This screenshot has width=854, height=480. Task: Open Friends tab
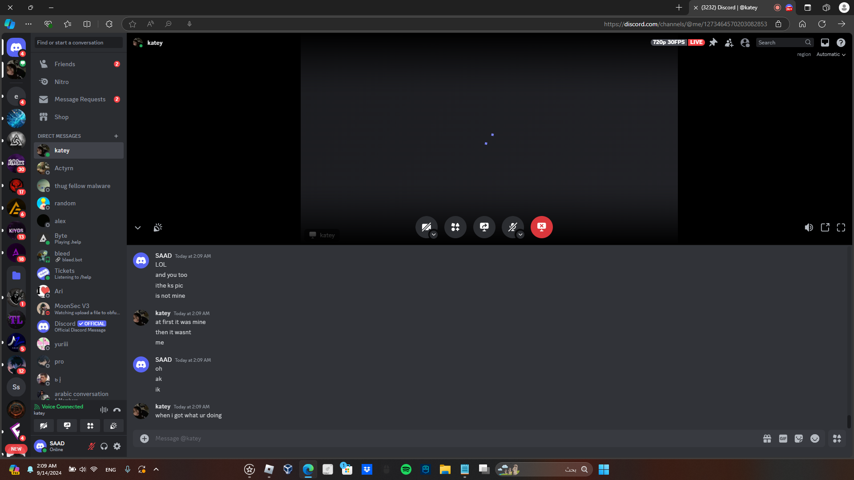pyautogui.click(x=79, y=64)
